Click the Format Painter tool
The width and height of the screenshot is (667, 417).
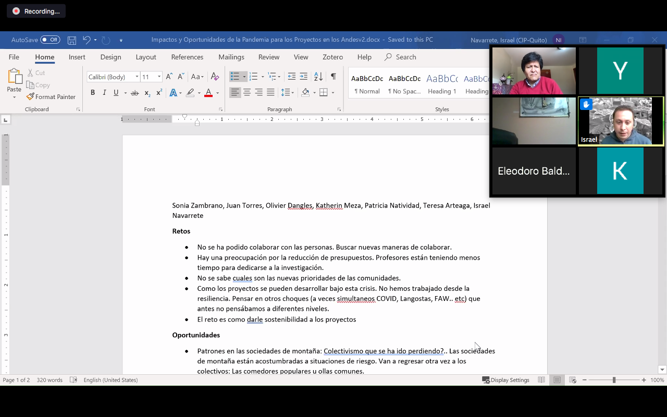pos(51,97)
